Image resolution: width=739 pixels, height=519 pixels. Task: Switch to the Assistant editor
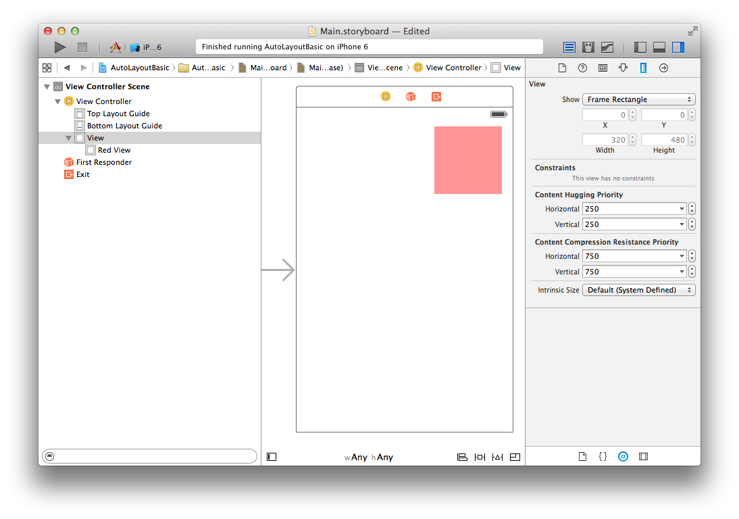(588, 47)
